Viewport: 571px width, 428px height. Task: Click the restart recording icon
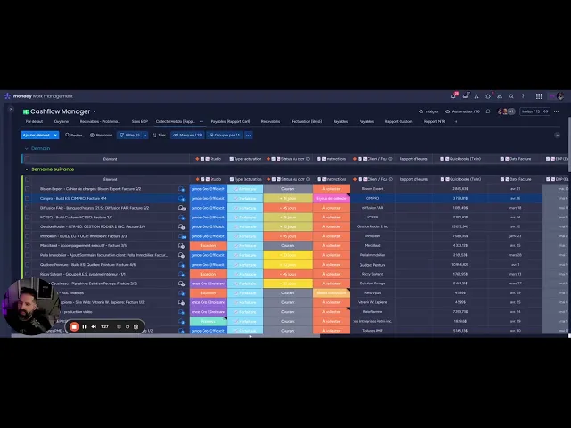(x=128, y=326)
